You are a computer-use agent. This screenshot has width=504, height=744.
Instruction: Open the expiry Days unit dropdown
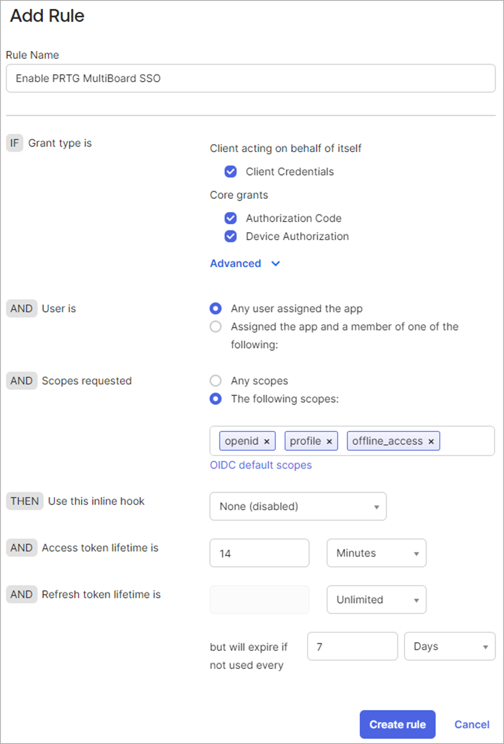point(450,646)
